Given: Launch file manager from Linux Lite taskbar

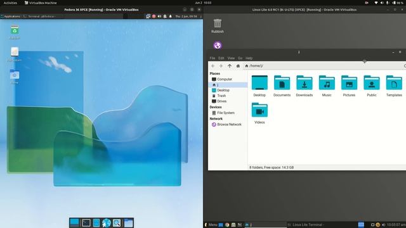Looking at the screenshot, I should 233,225.
